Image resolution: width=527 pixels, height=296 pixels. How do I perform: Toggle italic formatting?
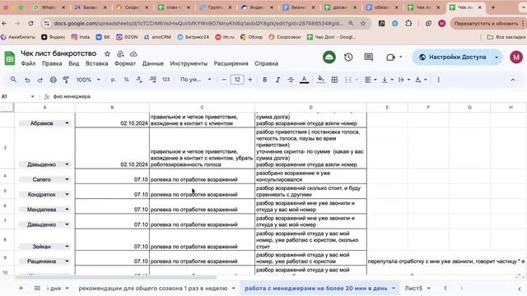pyautogui.click(x=277, y=80)
